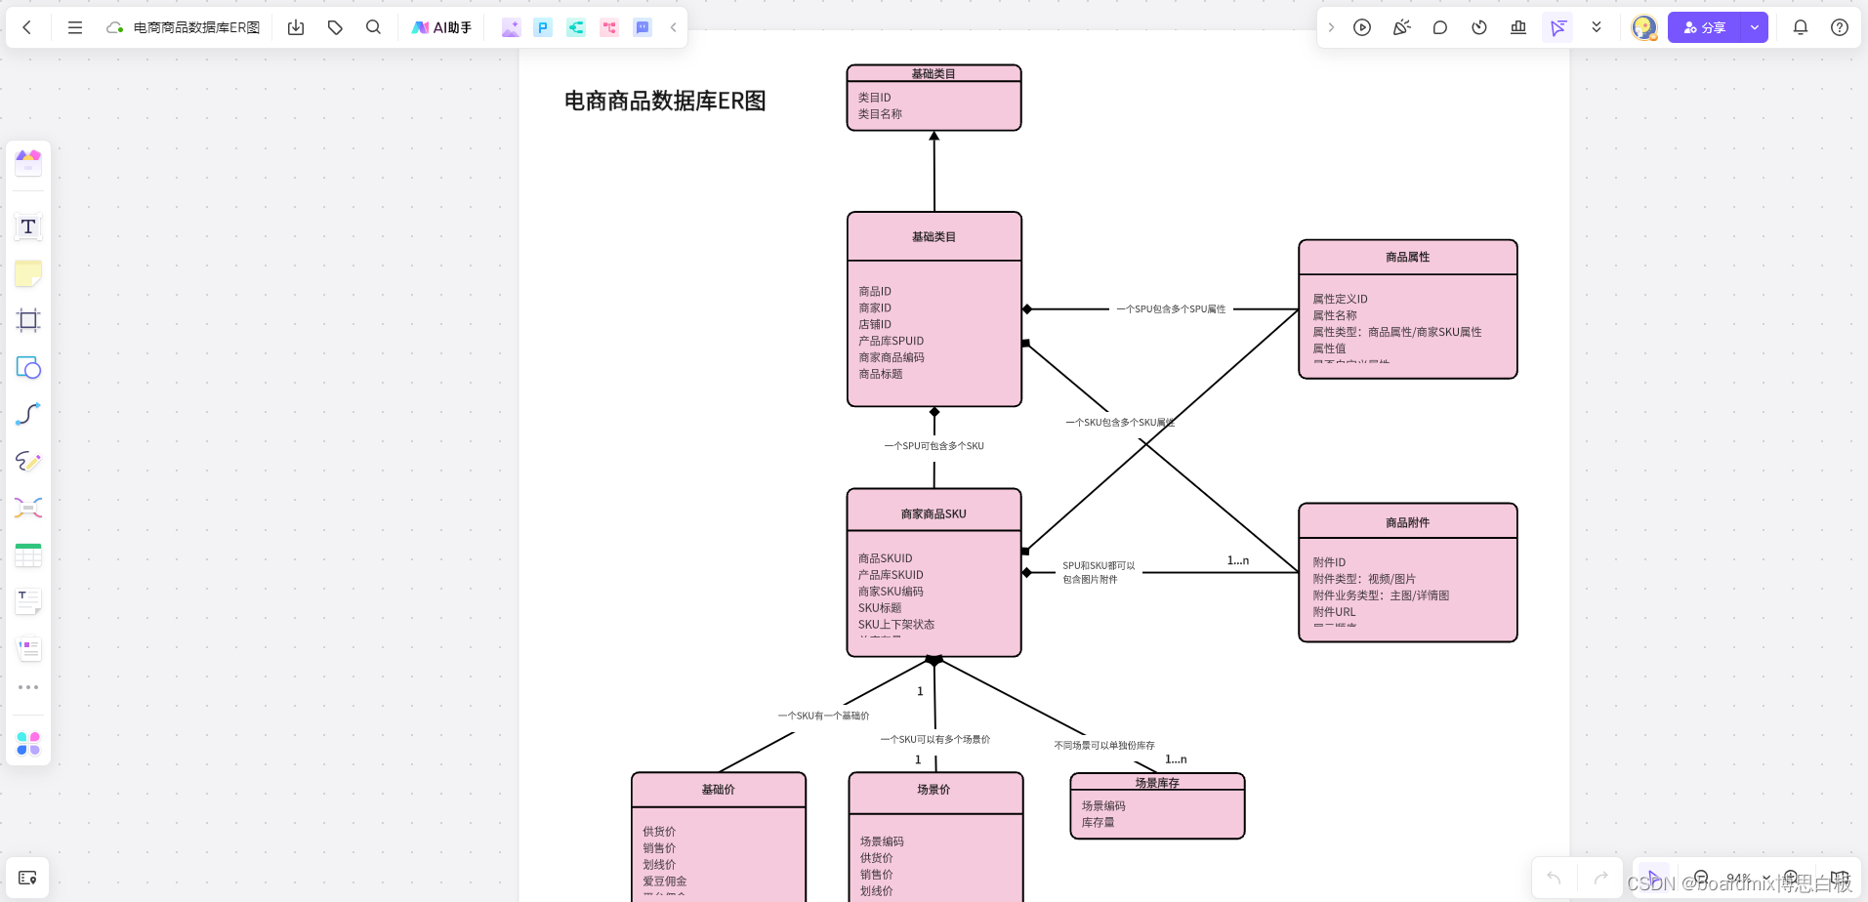Select the frame tool
The width and height of the screenshot is (1868, 902).
pyautogui.click(x=28, y=320)
